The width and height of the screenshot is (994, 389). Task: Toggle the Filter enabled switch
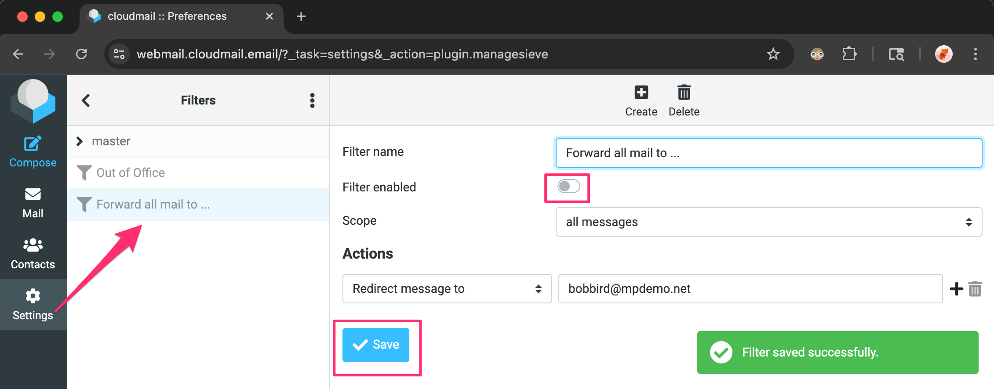[569, 186]
